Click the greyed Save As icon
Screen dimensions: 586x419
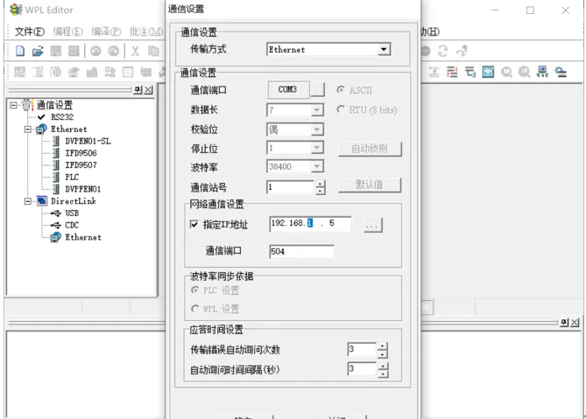74,51
